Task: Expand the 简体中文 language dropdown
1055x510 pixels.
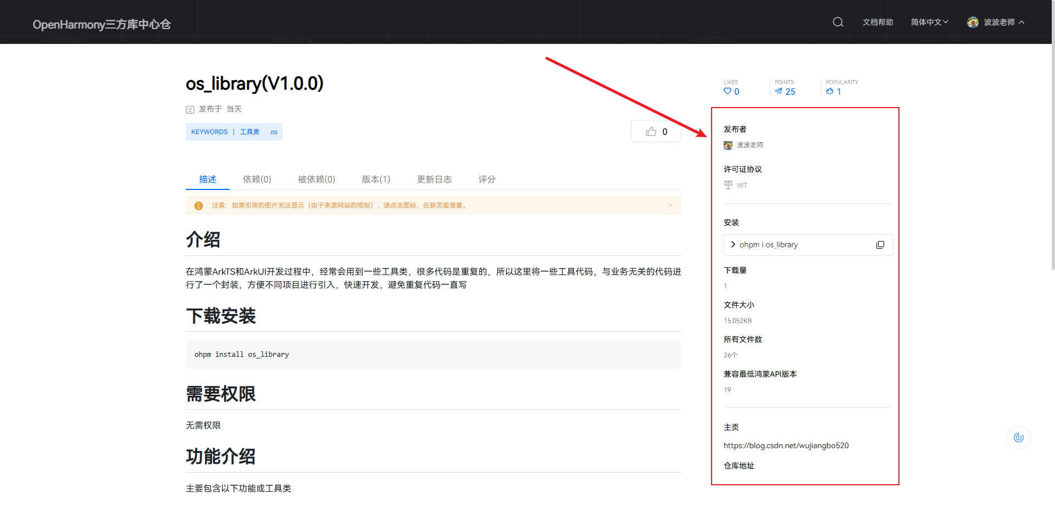Action: 929,22
